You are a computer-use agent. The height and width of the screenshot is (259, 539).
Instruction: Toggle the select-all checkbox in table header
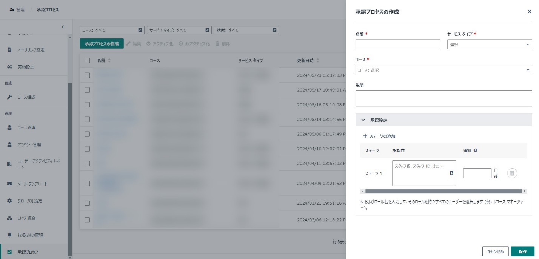(88, 61)
